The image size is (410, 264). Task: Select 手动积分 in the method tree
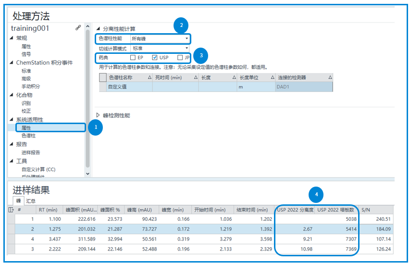[x=31, y=87]
